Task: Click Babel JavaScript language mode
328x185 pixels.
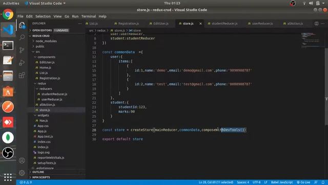Action: tap(282, 182)
